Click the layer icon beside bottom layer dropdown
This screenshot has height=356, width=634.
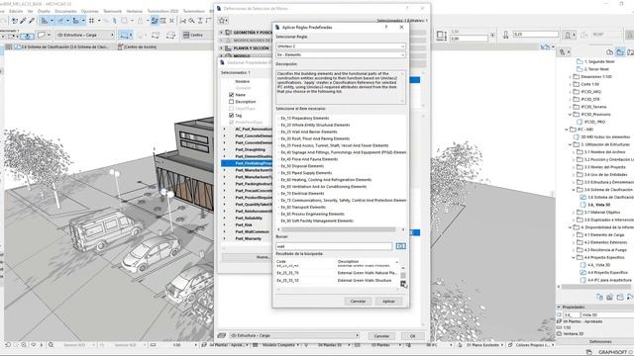[x=222, y=335]
